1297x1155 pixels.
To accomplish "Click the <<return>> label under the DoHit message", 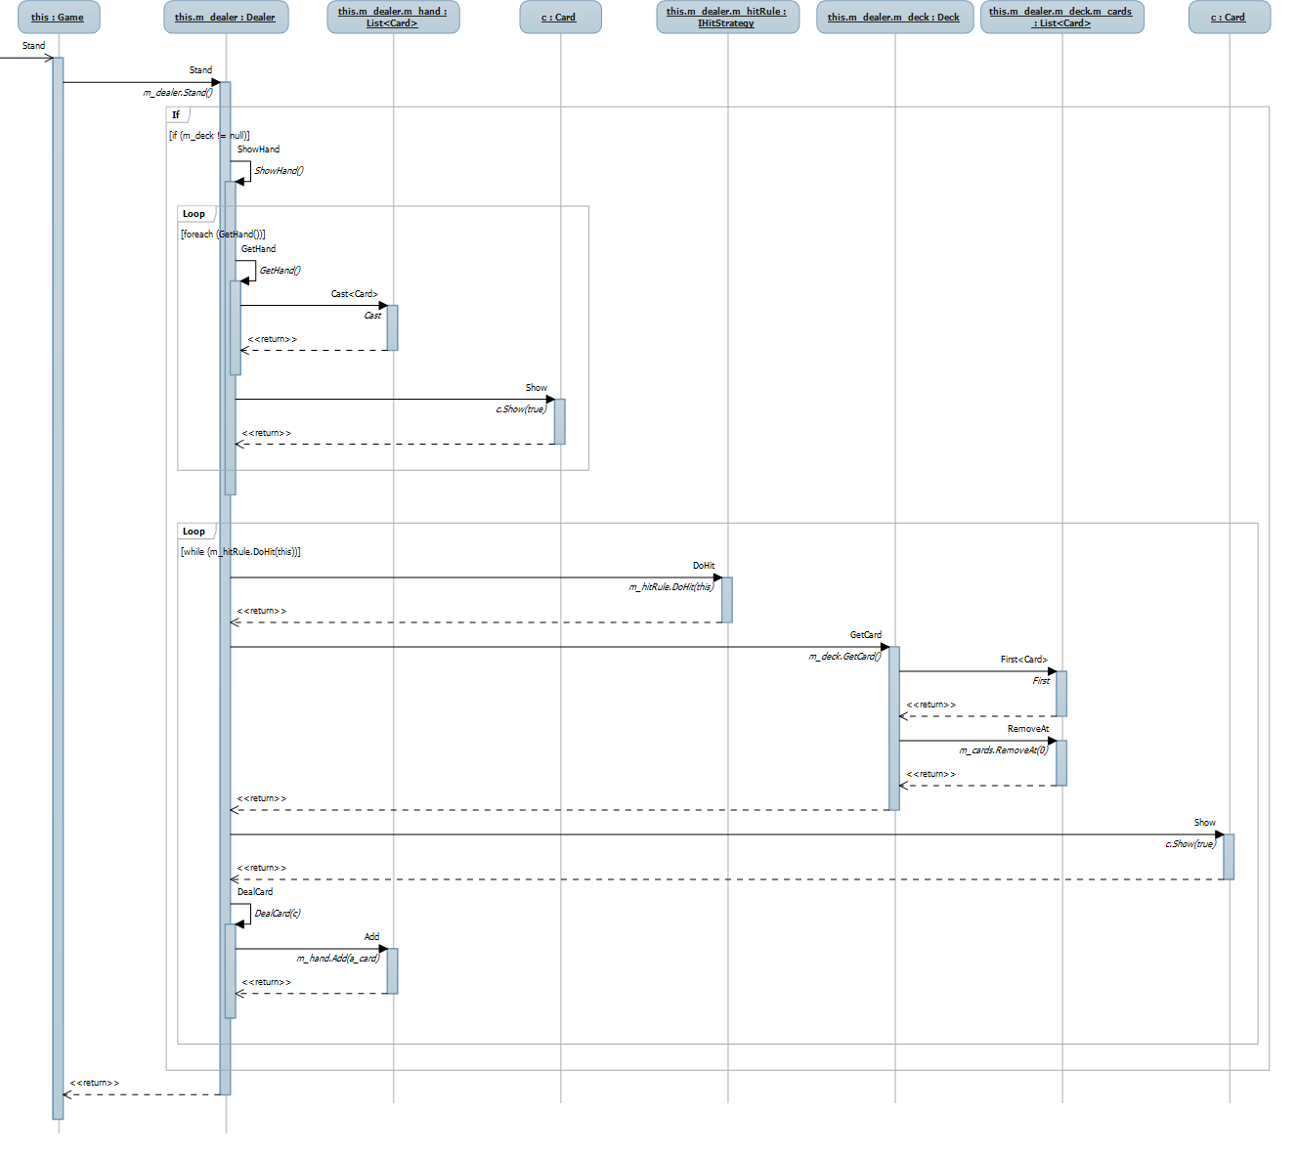I will (262, 611).
